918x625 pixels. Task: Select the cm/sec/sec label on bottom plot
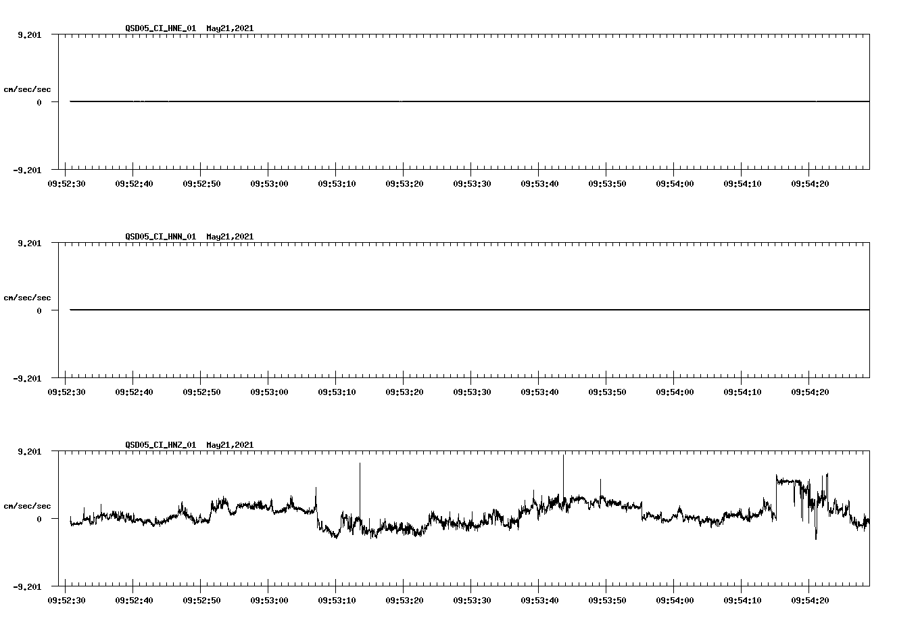coord(28,505)
